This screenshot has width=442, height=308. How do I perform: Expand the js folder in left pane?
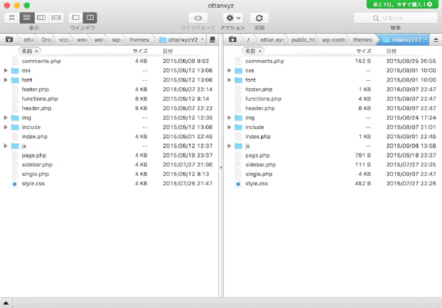click(x=6, y=146)
